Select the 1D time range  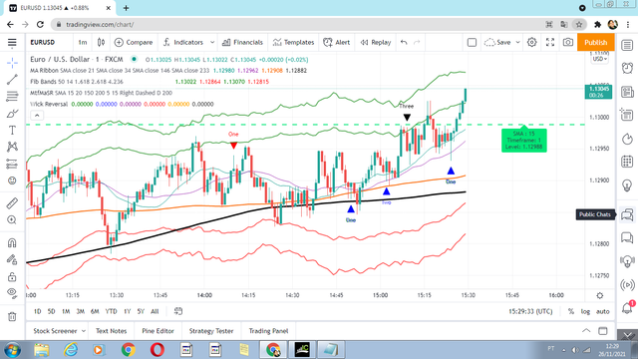(38, 311)
